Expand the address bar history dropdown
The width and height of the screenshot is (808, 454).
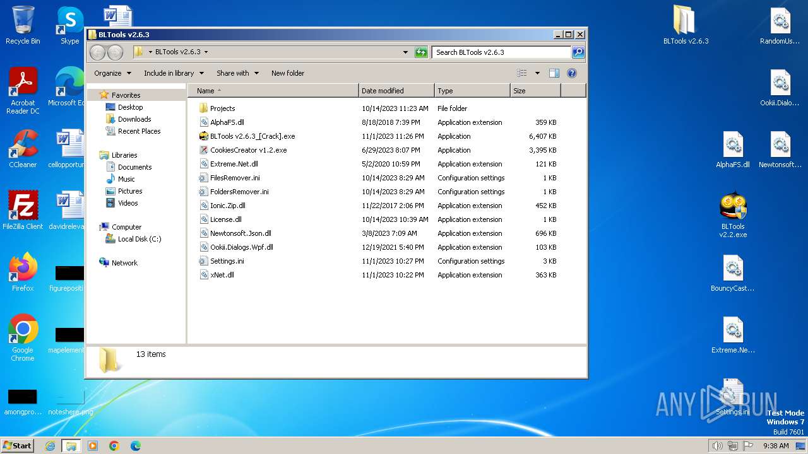[405, 52]
